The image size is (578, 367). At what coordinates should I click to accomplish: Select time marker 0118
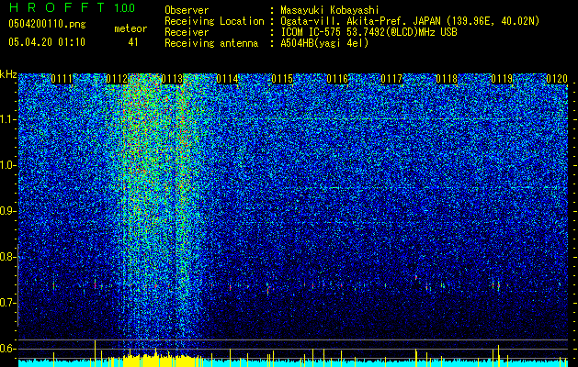pyautogui.click(x=447, y=79)
